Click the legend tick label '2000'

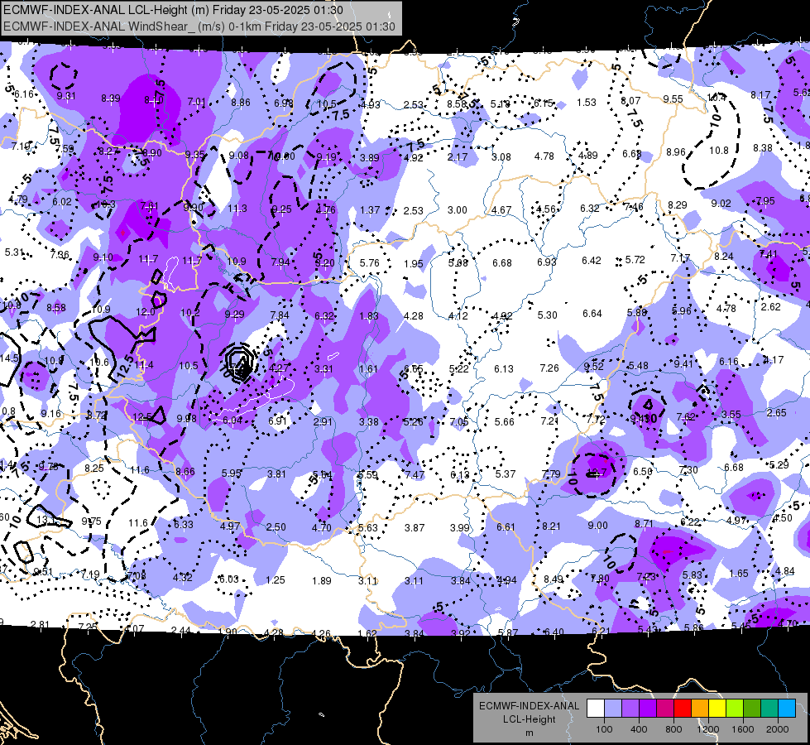point(778,729)
